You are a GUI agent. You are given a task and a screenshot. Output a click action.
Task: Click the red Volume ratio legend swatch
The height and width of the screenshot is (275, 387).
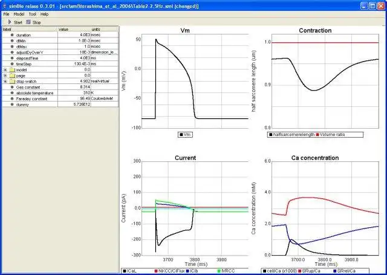[317, 135]
